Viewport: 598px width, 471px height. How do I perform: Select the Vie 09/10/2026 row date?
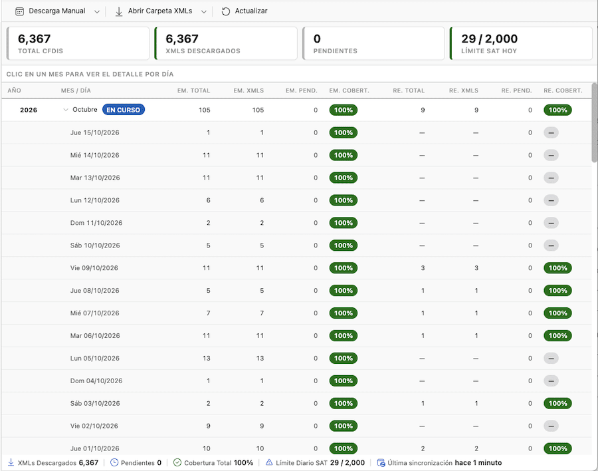click(94, 268)
